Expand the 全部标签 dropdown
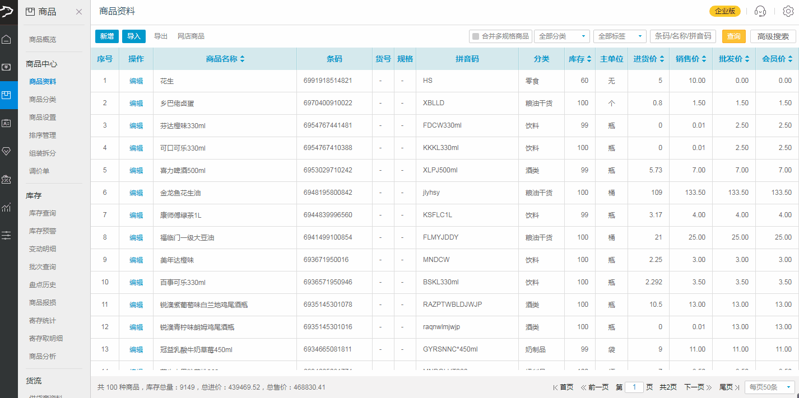 click(x=620, y=36)
